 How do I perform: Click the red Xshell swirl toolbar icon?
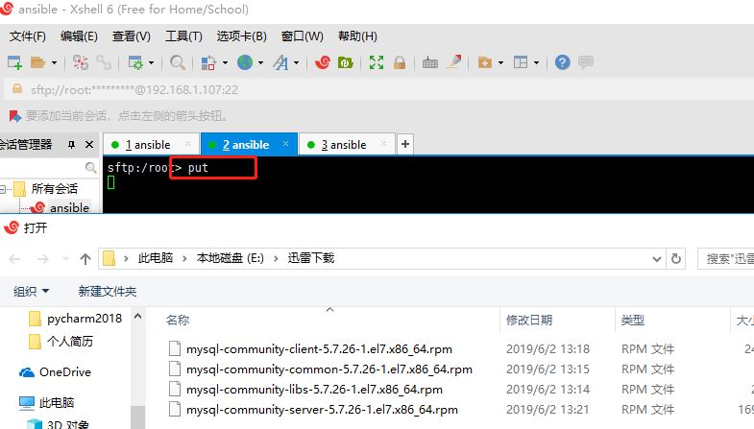[x=323, y=62]
